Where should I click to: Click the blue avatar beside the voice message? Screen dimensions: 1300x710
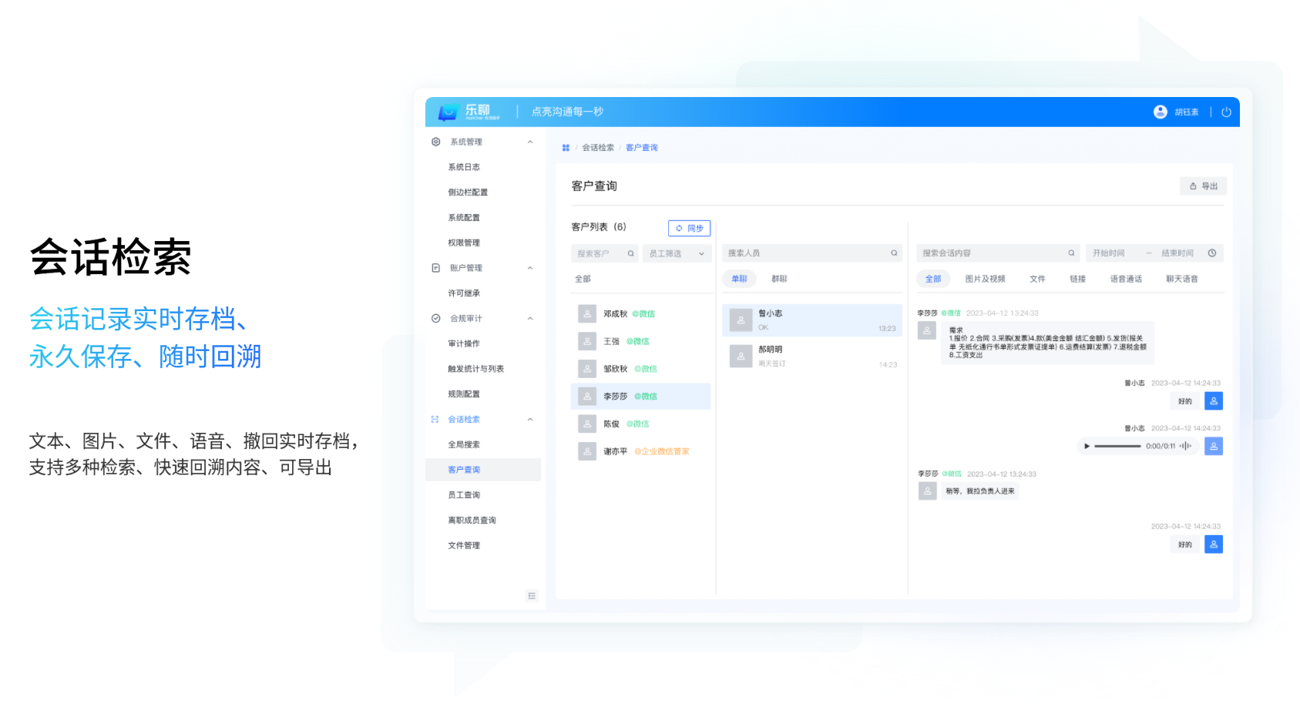coord(1214,446)
